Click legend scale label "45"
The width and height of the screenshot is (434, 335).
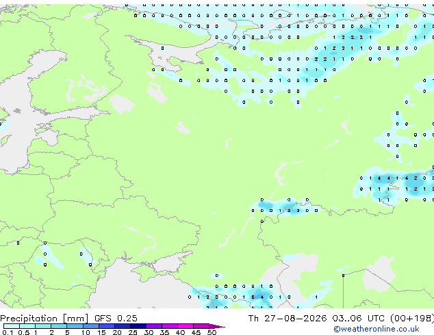pos(196,332)
